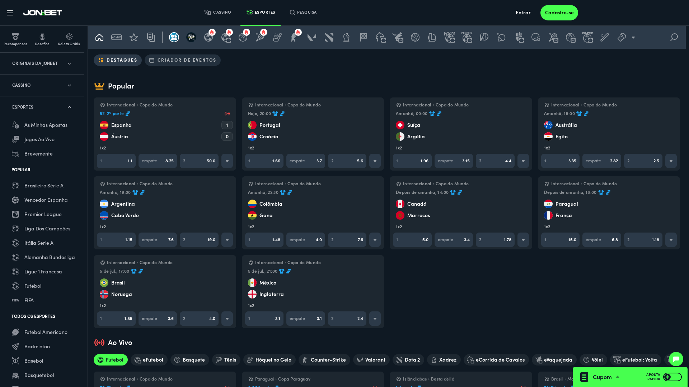
Task: Select the football soccer ball icon
Action: (x=208, y=37)
